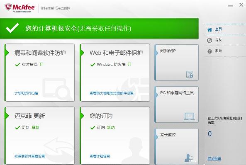This screenshot has height=165, width=246.
Task: Click the Internet Security title text
Action: 56,8
